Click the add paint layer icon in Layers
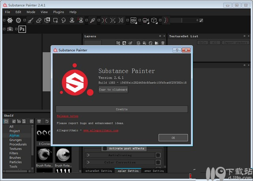The image size is (253, 181). pos(130,43)
